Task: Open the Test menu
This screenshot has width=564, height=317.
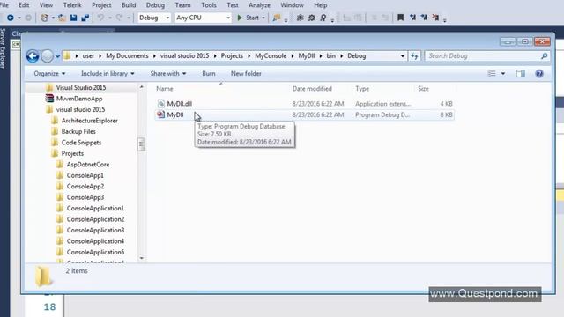Action: click(x=233, y=5)
